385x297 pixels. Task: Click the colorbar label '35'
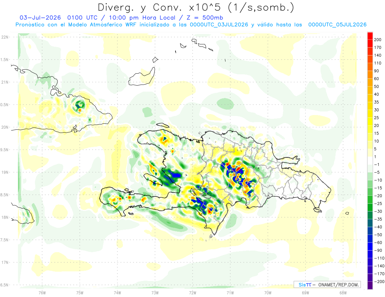377,102
